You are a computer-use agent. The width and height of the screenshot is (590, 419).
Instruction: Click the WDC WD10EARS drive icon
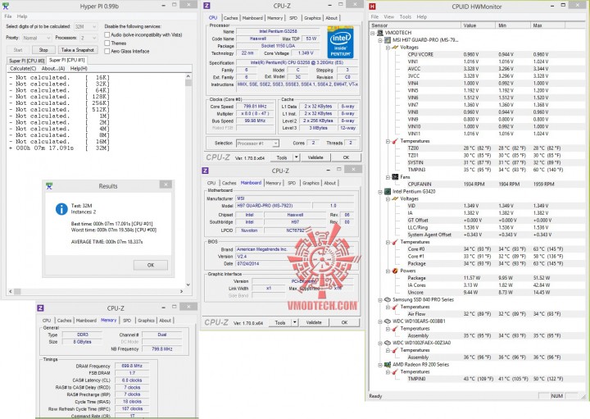click(x=388, y=321)
